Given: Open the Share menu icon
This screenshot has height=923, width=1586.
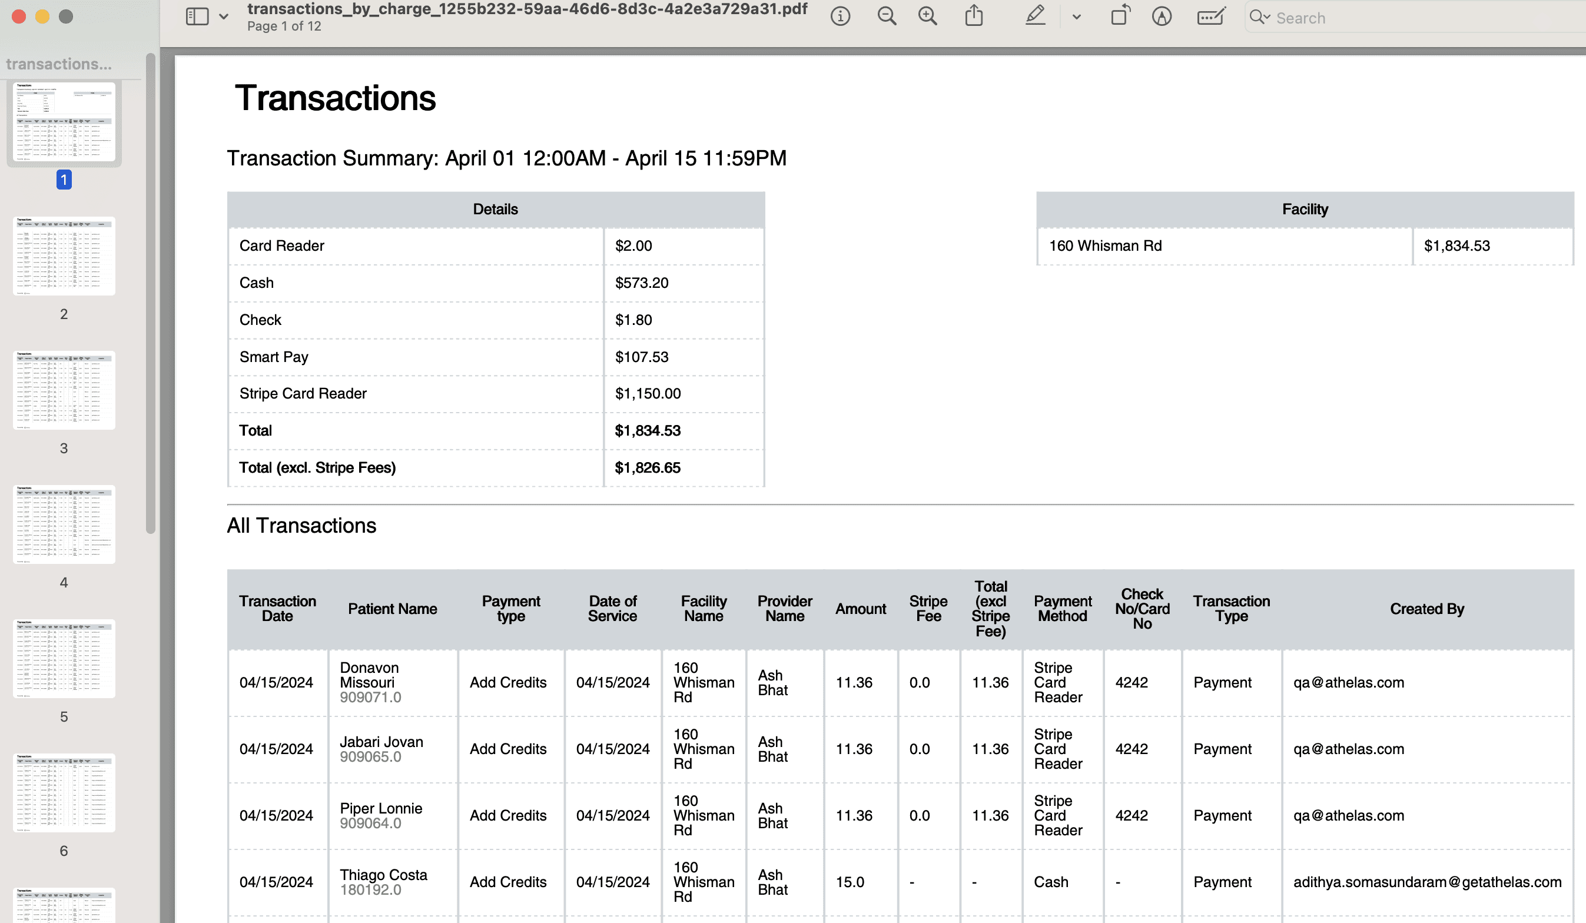Looking at the screenshot, I should click(974, 16).
